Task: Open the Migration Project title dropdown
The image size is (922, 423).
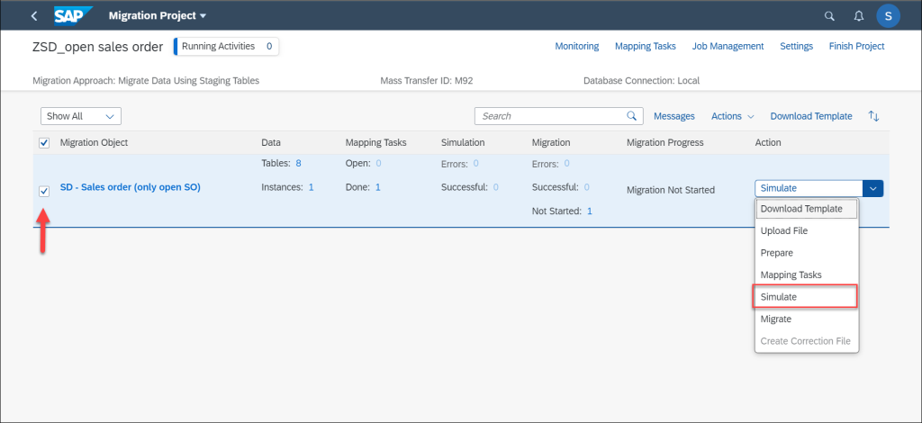Action: [158, 16]
